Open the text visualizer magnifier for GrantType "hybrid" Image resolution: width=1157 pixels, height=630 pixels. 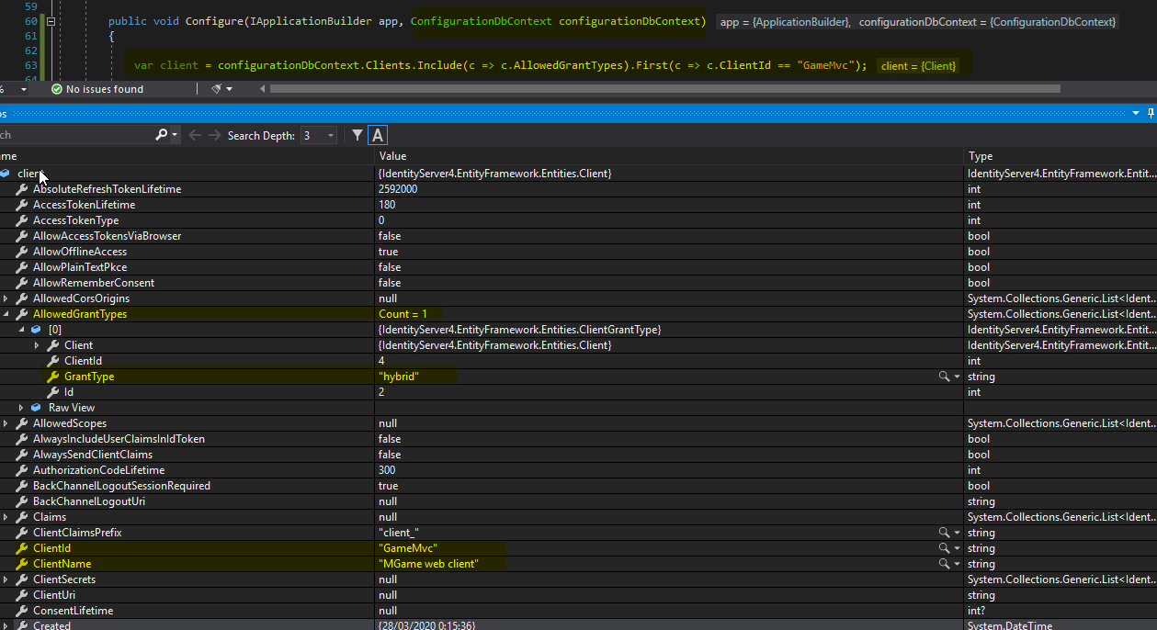(x=941, y=376)
